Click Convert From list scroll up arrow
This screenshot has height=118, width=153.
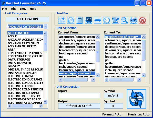(97, 37)
